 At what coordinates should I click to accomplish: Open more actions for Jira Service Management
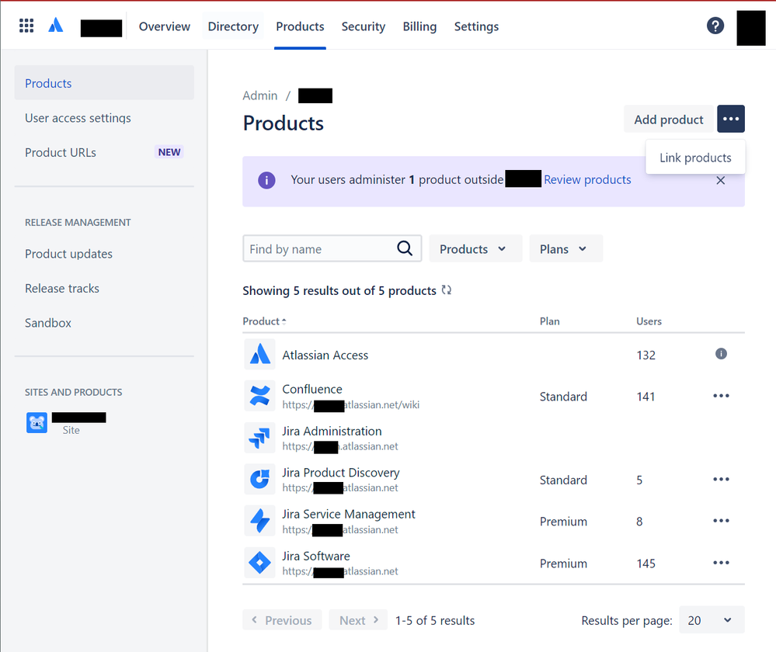(721, 521)
